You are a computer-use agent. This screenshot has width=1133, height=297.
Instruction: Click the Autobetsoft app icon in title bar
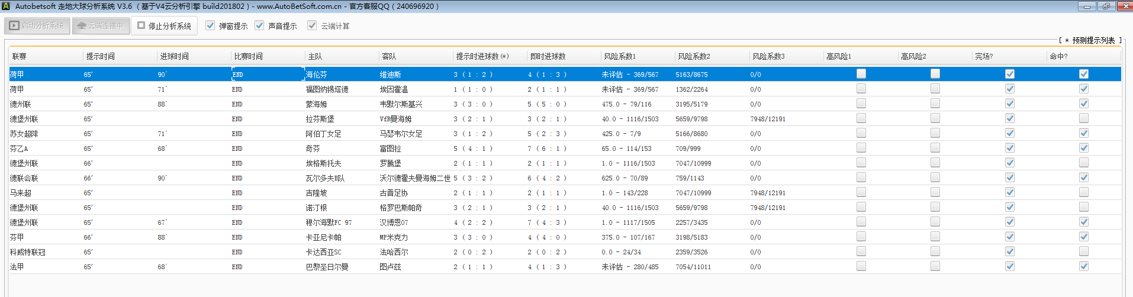pyautogui.click(x=6, y=6)
